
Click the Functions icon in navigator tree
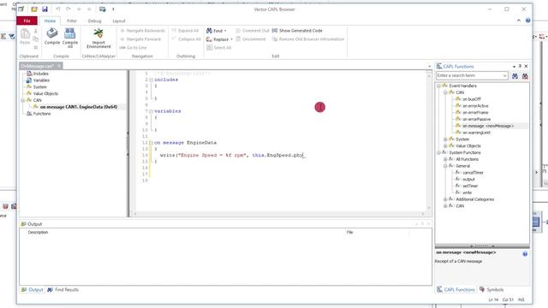point(29,114)
